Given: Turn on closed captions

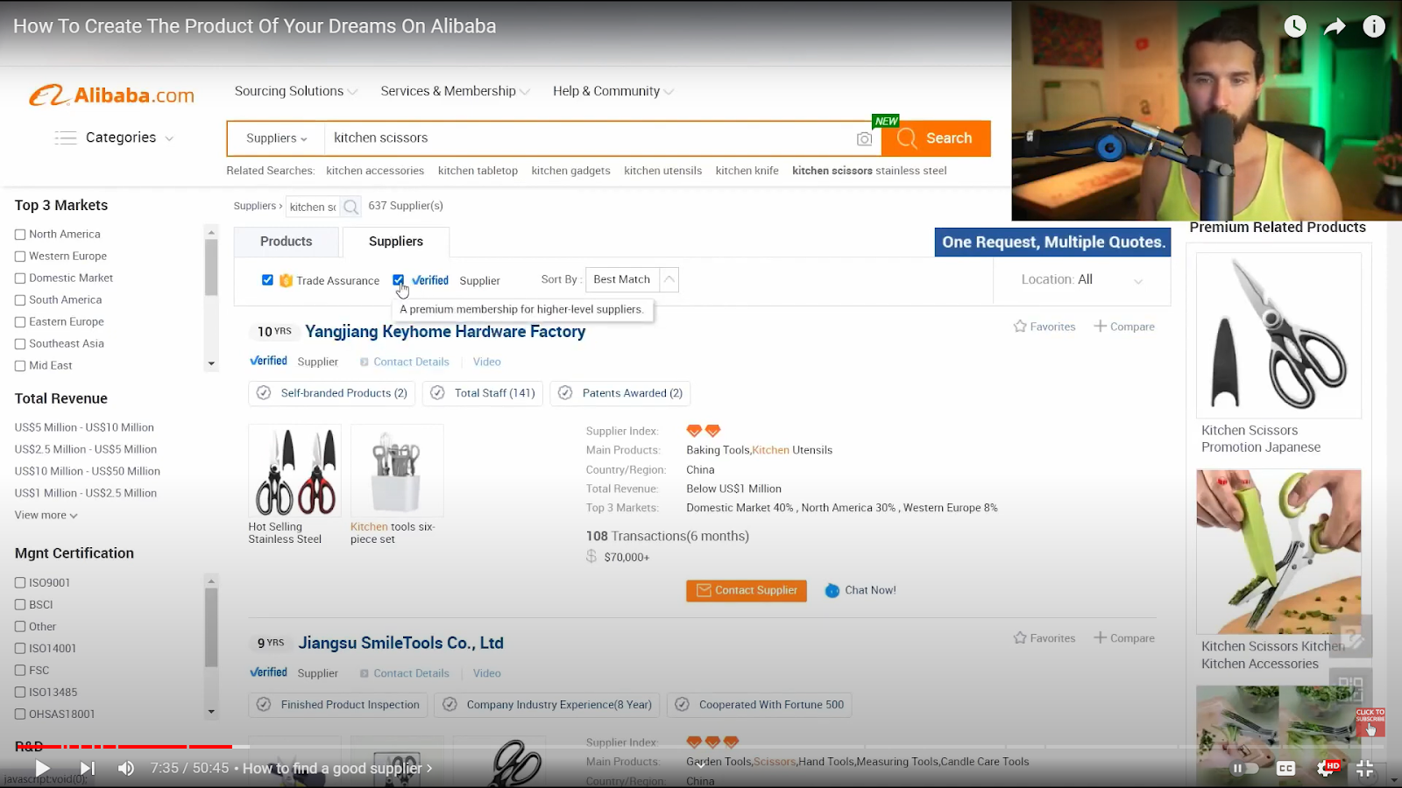Looking at the screenshot, I should tap(1285, 768).
